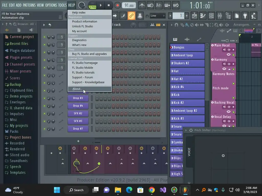Click the Stop transport button
The width and height of the screenshot is (262, 196).
click(x=108, y=5)
